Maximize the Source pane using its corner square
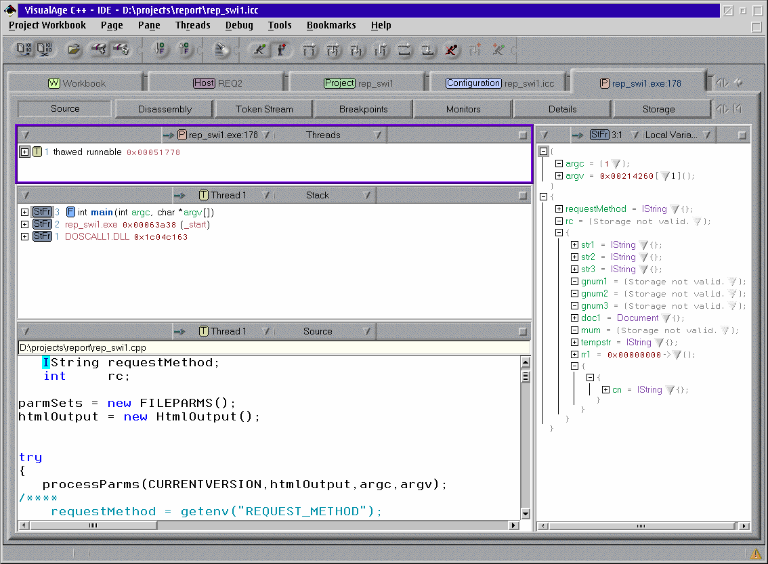This screenshot has height=564, width=768. tap(523, 332)
